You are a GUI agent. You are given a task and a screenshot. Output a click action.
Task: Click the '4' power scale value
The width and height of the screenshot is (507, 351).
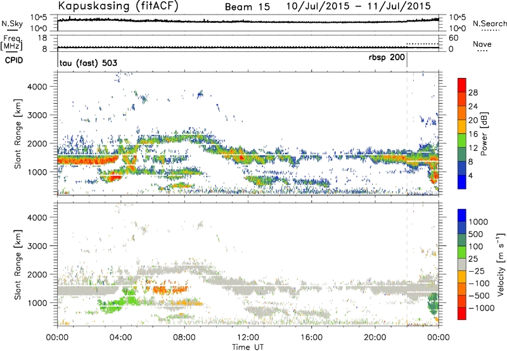pos(471,175)
